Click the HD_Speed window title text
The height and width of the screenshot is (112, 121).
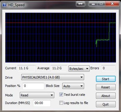click(17, 5)
